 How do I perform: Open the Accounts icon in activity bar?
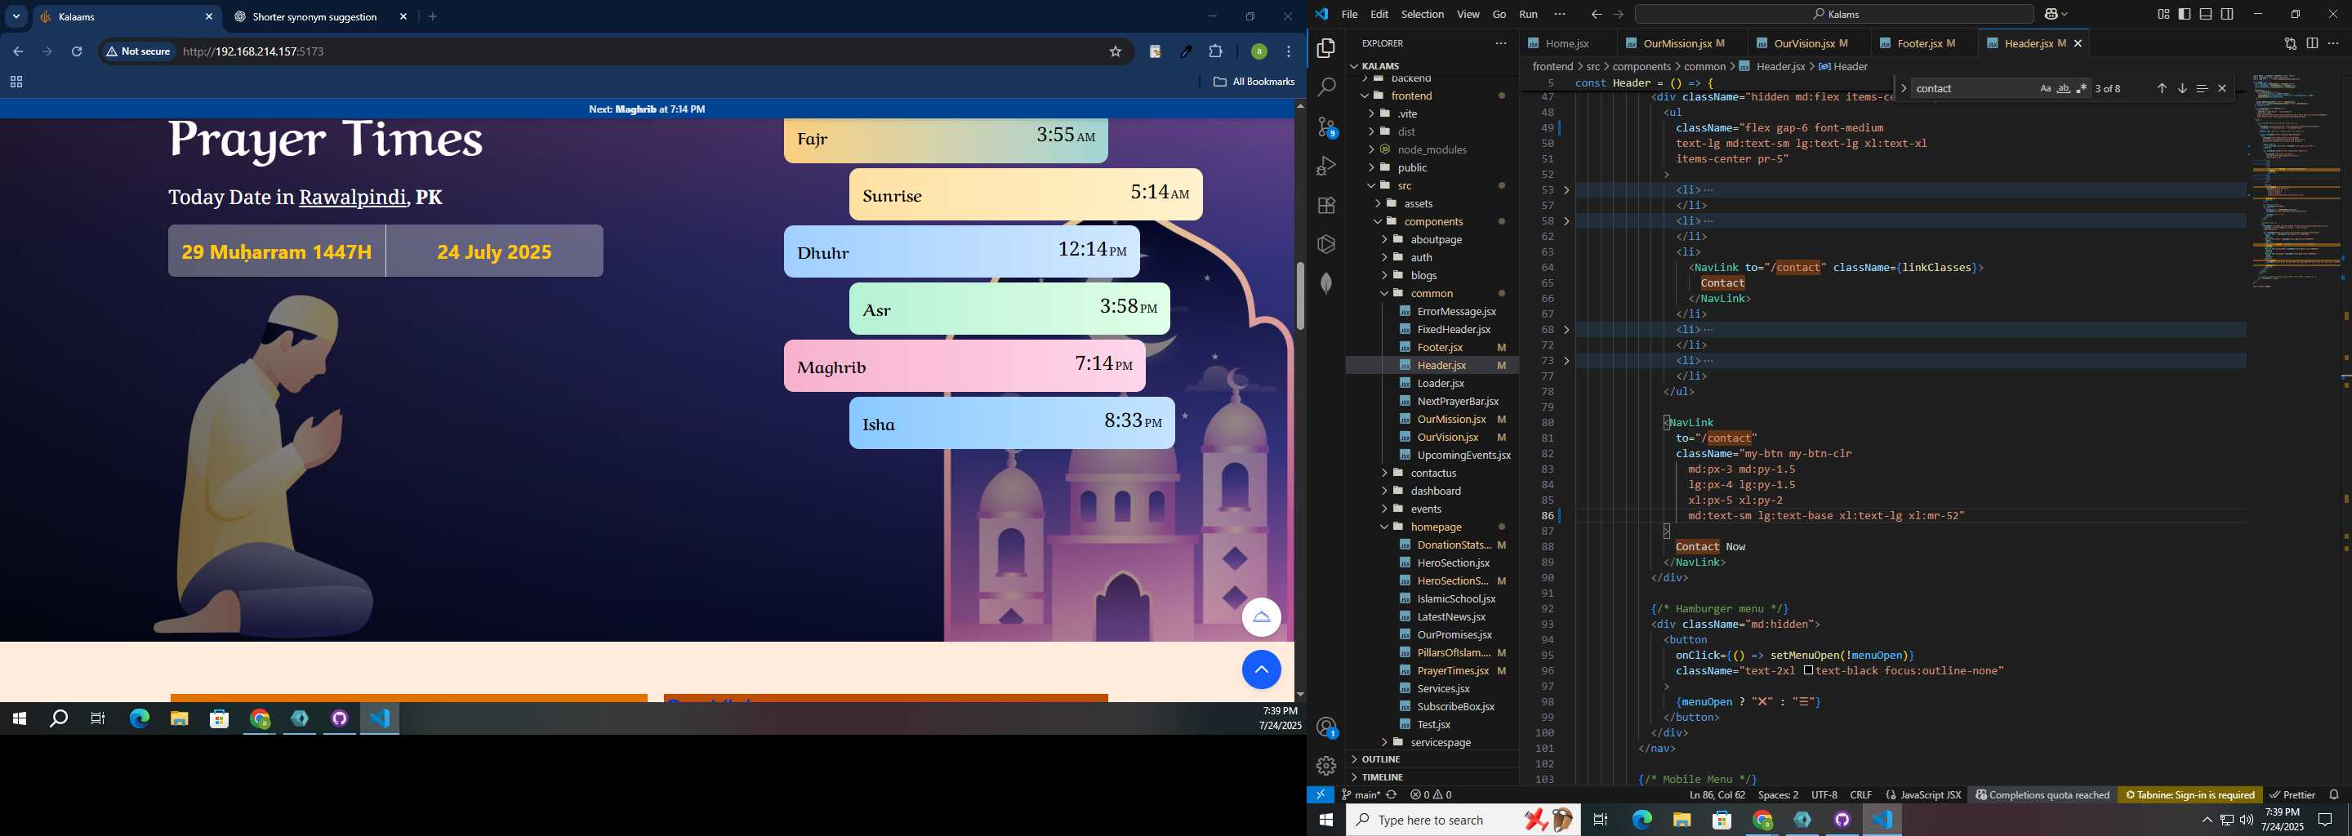(x=1325, y=727)
